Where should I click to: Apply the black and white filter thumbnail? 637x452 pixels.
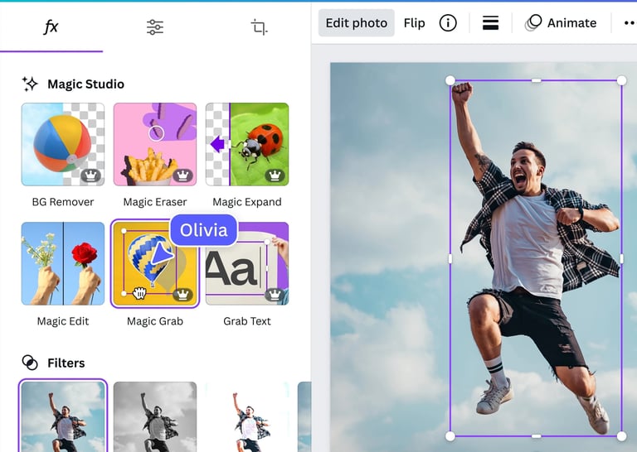(x=155, y=416)
